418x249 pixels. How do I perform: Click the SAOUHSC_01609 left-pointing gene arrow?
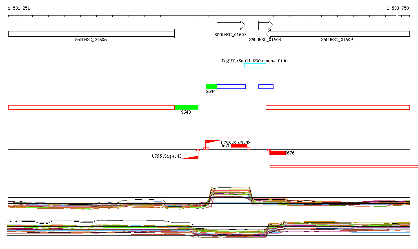click(338, 34)
